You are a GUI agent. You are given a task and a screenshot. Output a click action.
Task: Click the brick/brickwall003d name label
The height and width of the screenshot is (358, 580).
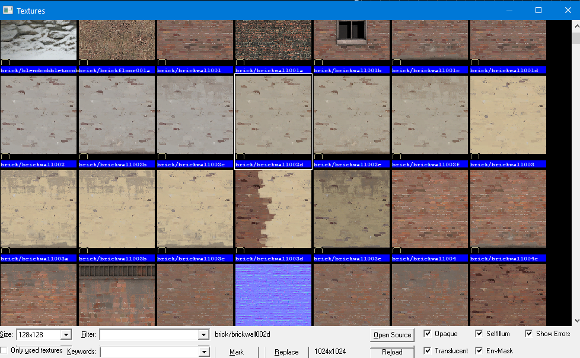(273, 259)
